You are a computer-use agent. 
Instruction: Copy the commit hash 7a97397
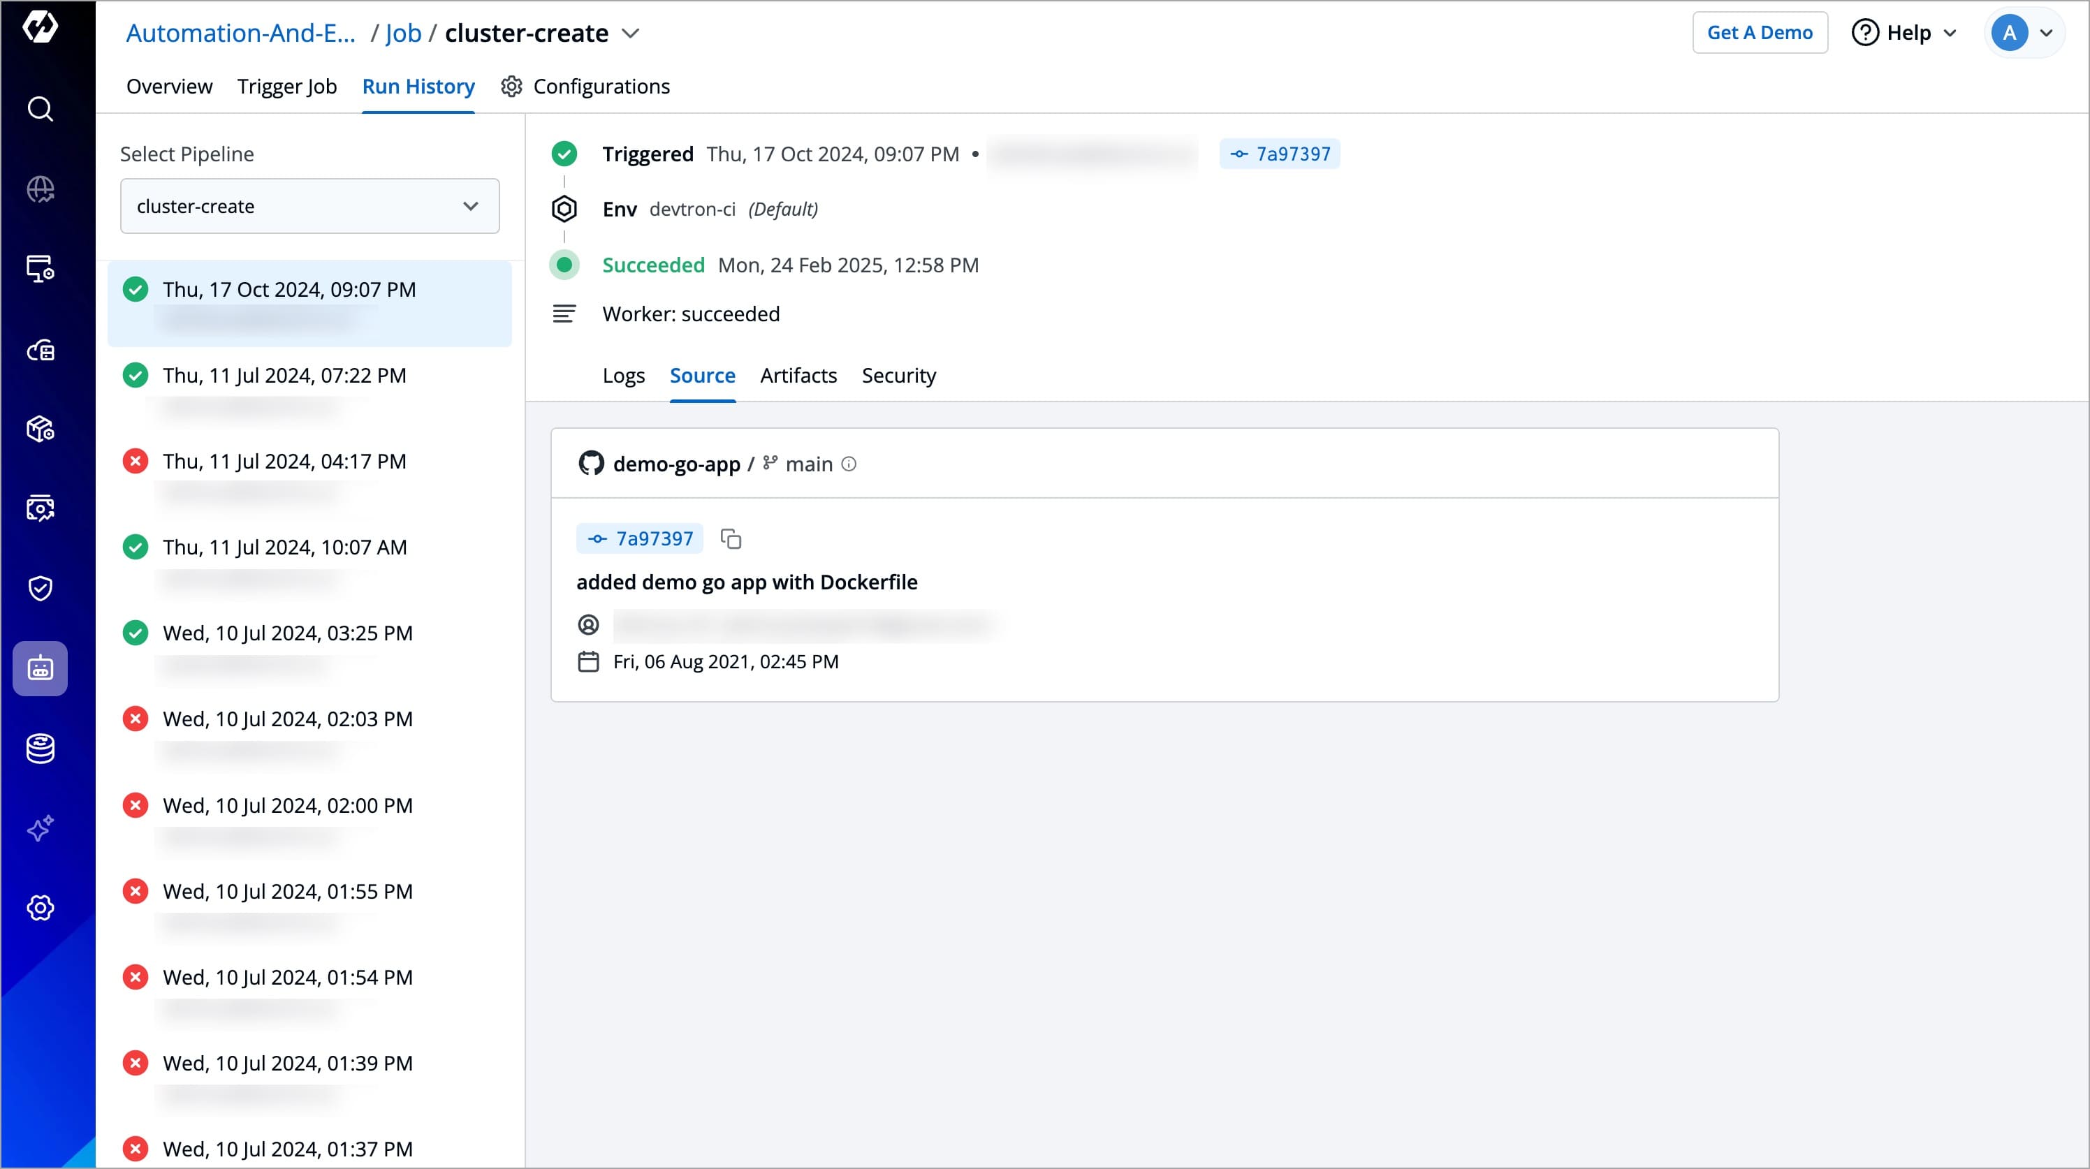coord(731,538)
